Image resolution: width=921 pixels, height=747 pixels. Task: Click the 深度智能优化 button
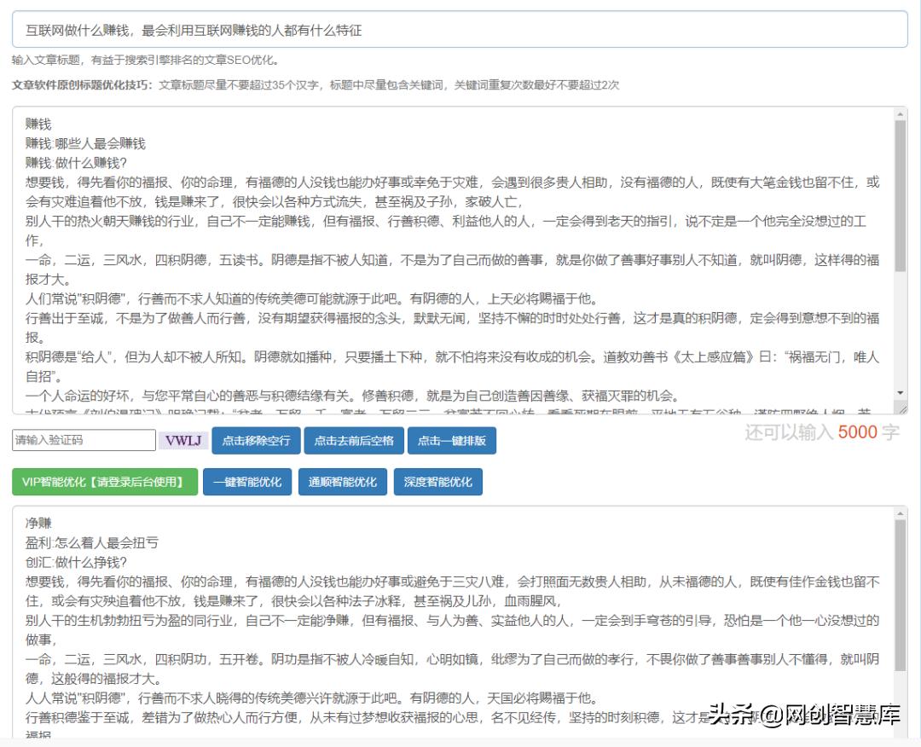tap(438, 482)
